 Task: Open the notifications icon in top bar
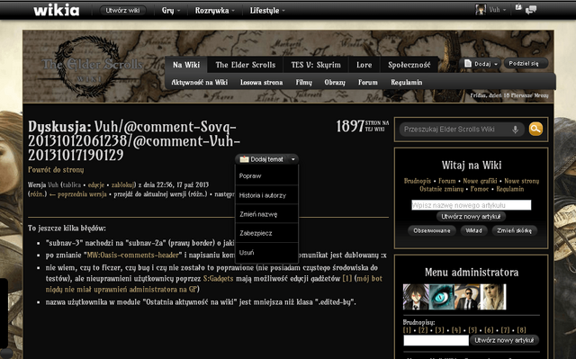[x=518, y=7]
